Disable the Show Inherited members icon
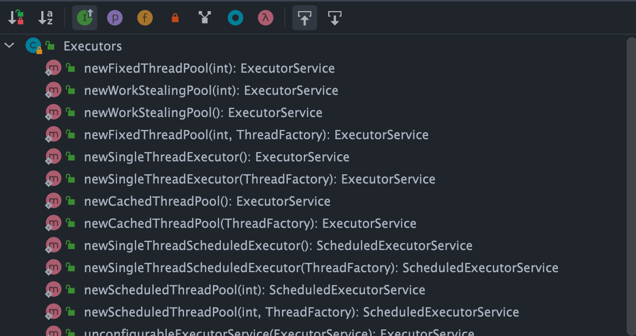The image size is (636, 336). point(84,18)
